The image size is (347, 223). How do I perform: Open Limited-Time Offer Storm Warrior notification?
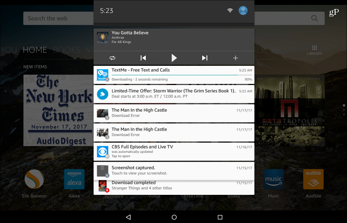pos(174,94)
